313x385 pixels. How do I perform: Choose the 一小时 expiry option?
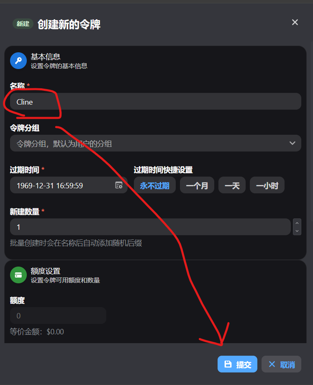pos(267,185)
